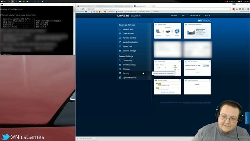Click the router icon in Network Status widget

(168, 31)
